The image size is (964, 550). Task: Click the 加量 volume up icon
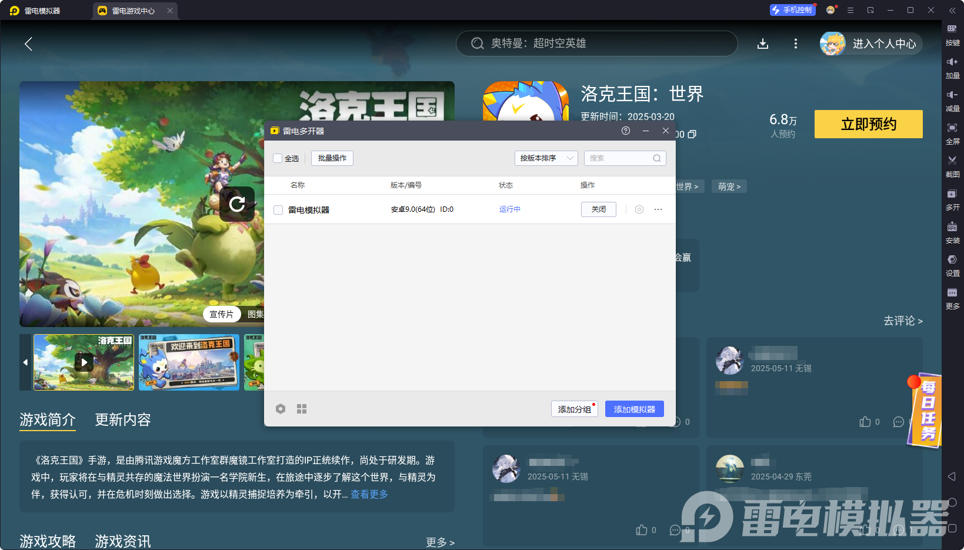coord(953,68)
